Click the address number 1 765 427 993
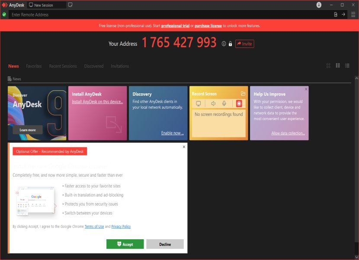The image size is (359, 260). (x=179, y=42)
